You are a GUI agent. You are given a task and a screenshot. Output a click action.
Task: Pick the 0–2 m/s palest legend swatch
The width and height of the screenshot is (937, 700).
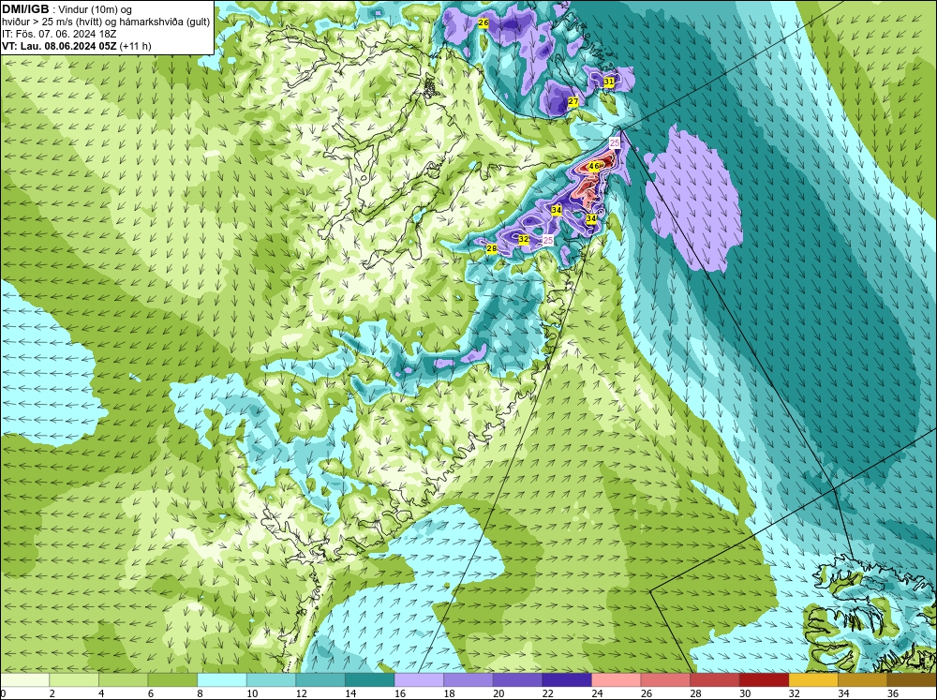[x=24, y=679]
